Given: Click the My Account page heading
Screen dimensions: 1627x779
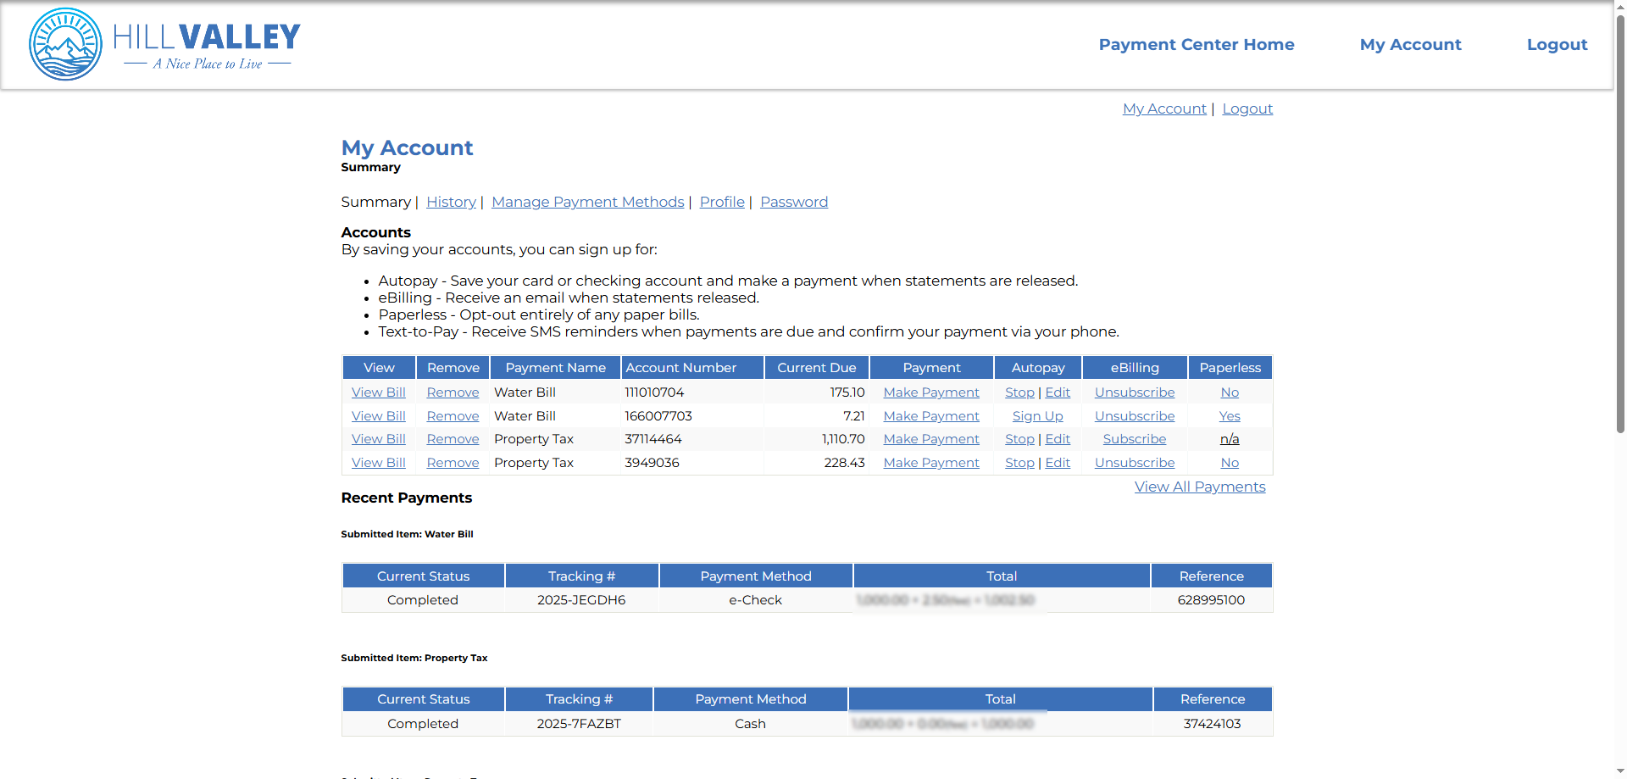Looking at the screenshot, I should [407, 147].
